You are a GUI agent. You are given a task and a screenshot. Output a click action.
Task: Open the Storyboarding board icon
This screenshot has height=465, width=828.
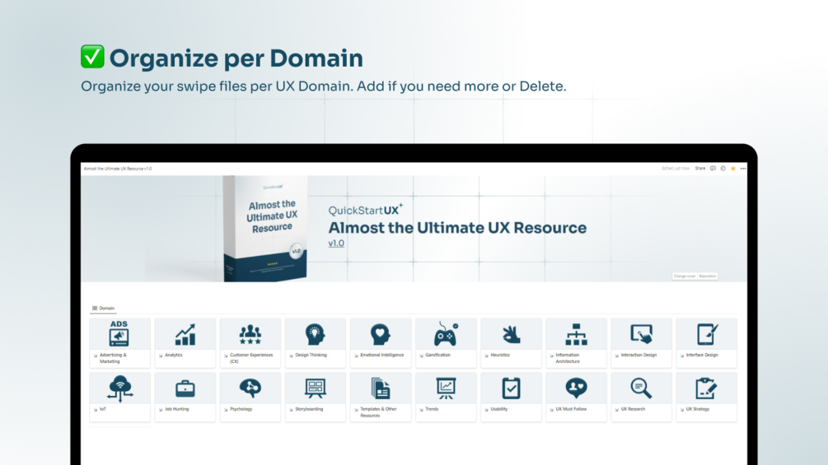click(x=316, y=388)
